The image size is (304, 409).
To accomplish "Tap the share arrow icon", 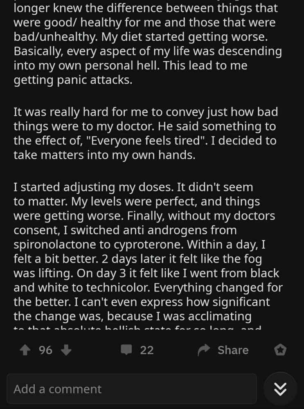I will 204,350.
